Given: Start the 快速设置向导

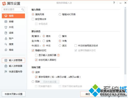Looking at the screenshot, I should pyautogui.click(x=13, y=72).
